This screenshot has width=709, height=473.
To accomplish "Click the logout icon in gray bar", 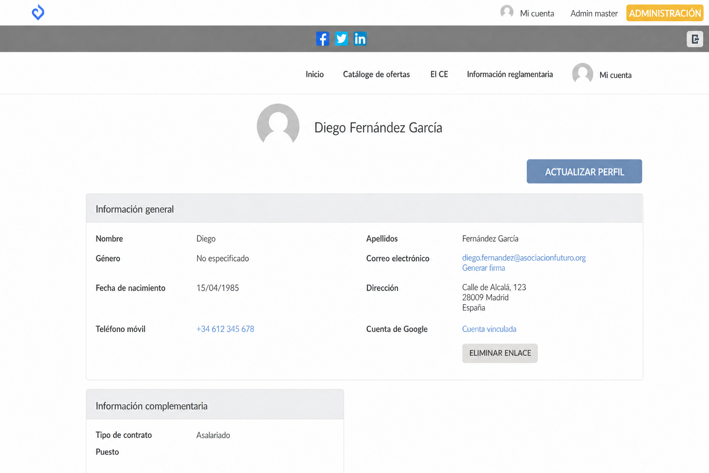I will (x=695, y=39).
